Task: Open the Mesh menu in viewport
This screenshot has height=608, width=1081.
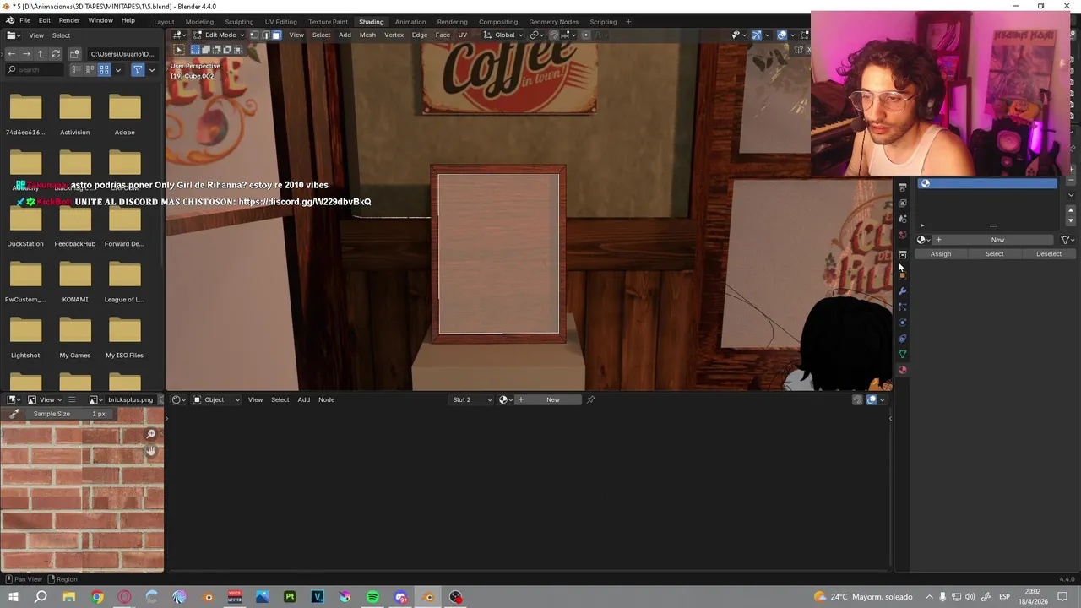Action: click(x=367, y=35)
